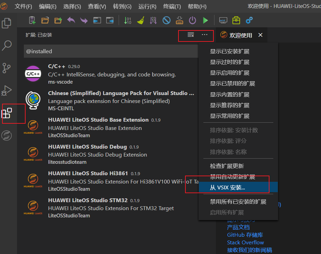Click the Undo arrow toolbar icon
The image size is (321, 254).
point(71,20)
